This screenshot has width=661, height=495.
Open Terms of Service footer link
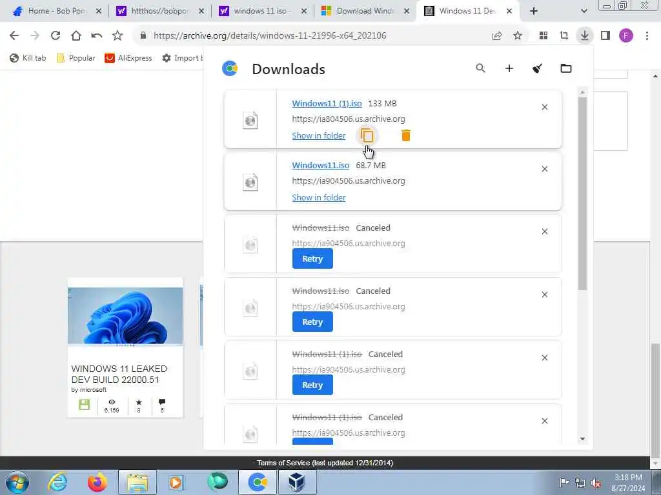325,463
